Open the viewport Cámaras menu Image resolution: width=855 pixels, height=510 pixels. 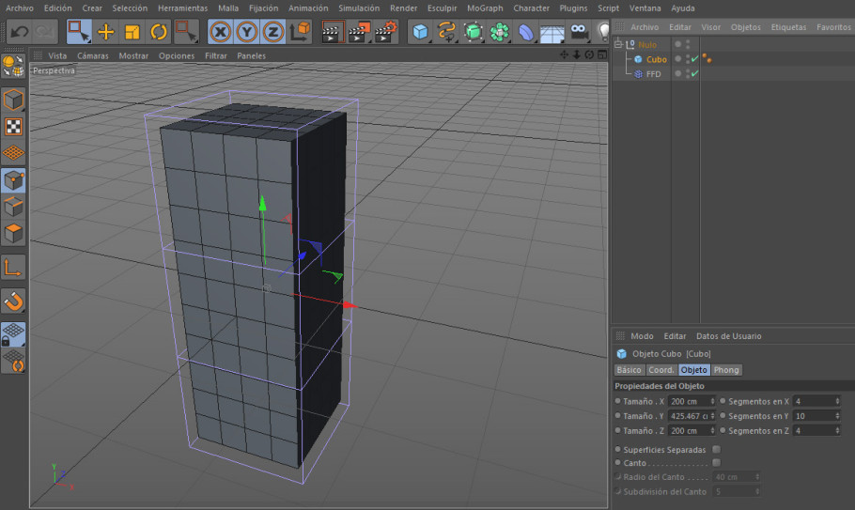(x=93, y=55)
